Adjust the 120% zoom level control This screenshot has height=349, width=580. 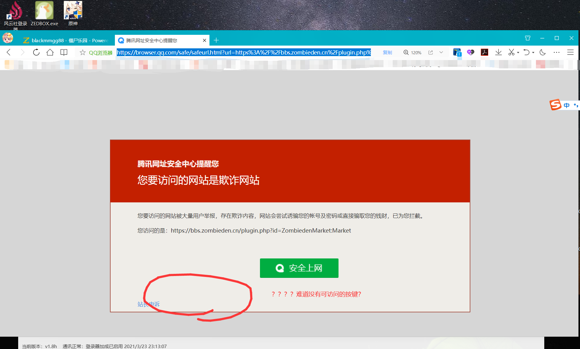coord(412,53)
